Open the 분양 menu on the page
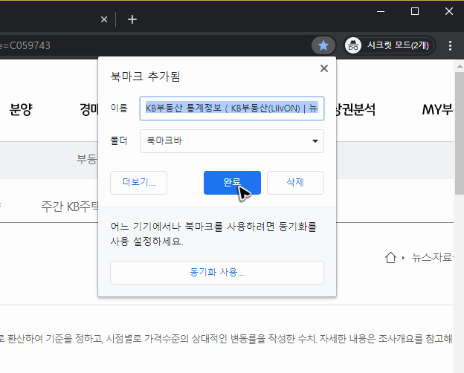The width and height of the screenshot is (464, 373). coord(21,109)
